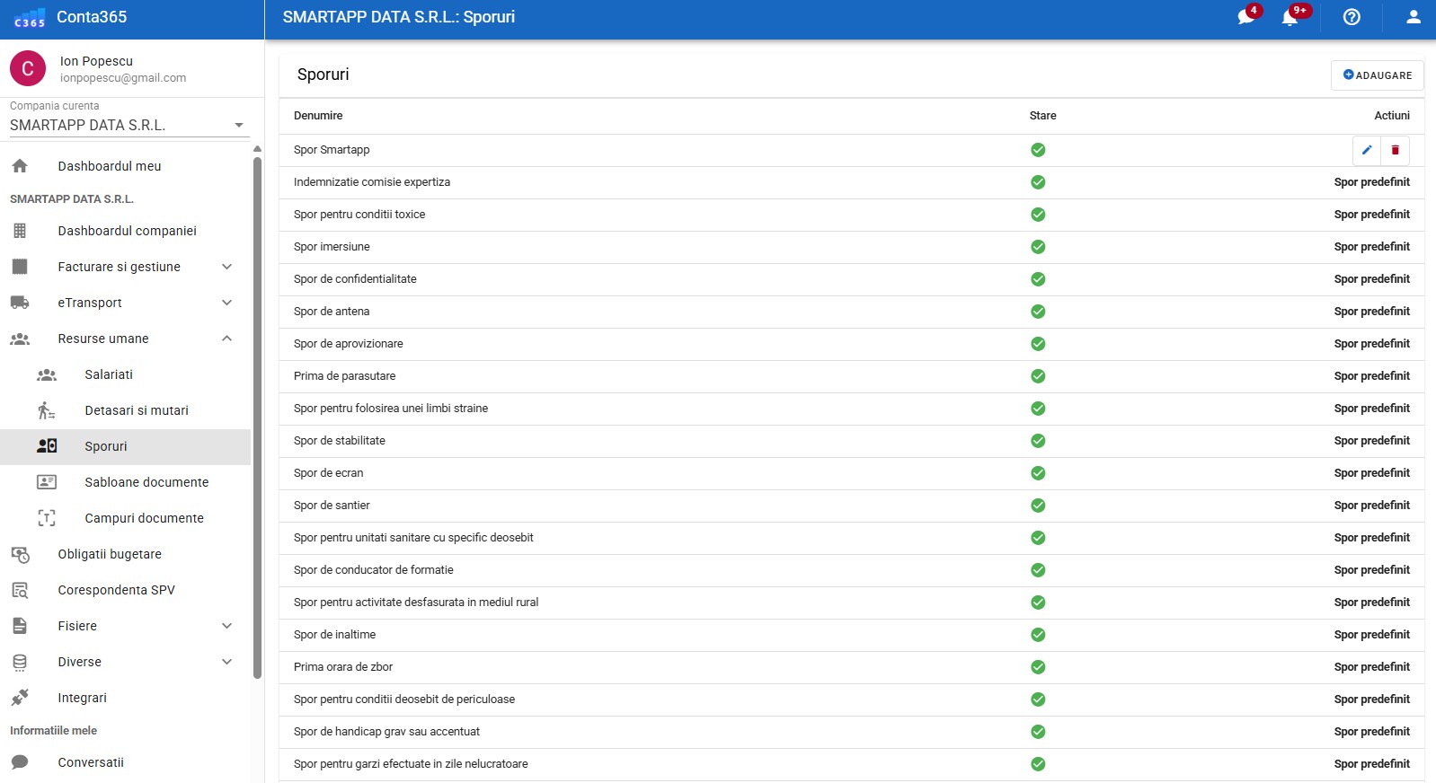Open Salariati in the sidebar
The width and height of the screenshot is (1436, 783).
point(109,374)
